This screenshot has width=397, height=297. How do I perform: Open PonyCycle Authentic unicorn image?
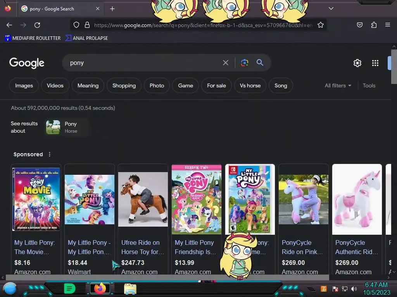click(357, 199)
